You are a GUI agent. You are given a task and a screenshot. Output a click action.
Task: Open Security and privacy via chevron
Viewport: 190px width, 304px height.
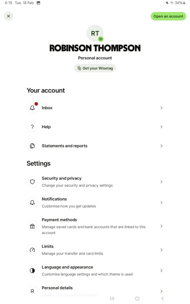(161, 182)
